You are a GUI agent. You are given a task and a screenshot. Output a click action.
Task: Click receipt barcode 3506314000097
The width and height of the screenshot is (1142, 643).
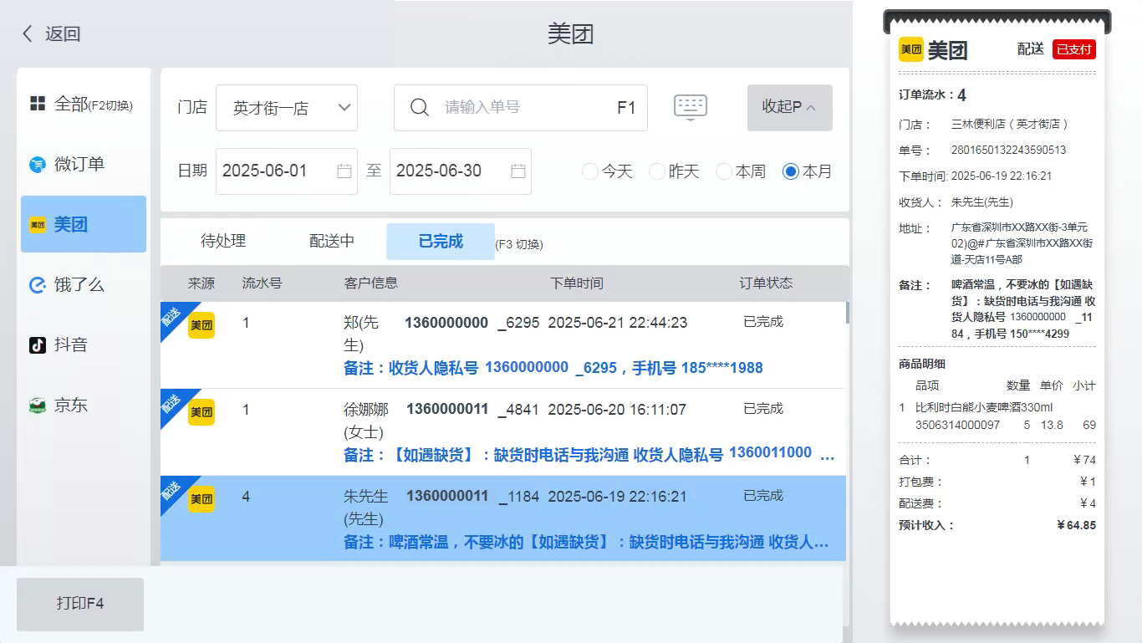[x=957, y=426]
